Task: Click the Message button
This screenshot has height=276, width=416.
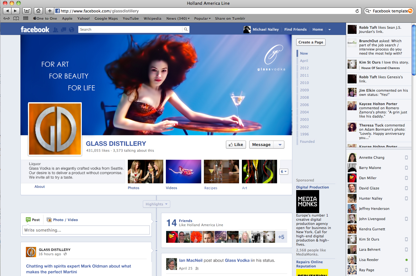Action: pos(262,145)
